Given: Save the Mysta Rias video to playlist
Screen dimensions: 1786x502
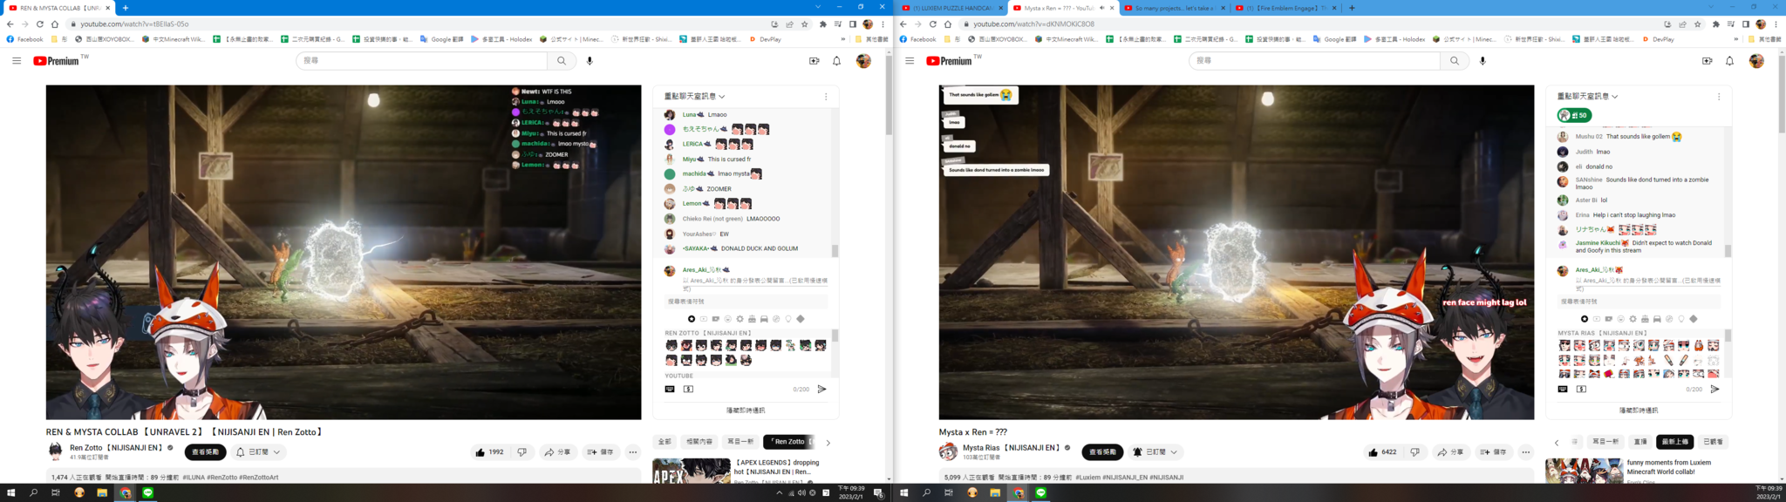Looking at the screenshot, I should point(1493,452).
